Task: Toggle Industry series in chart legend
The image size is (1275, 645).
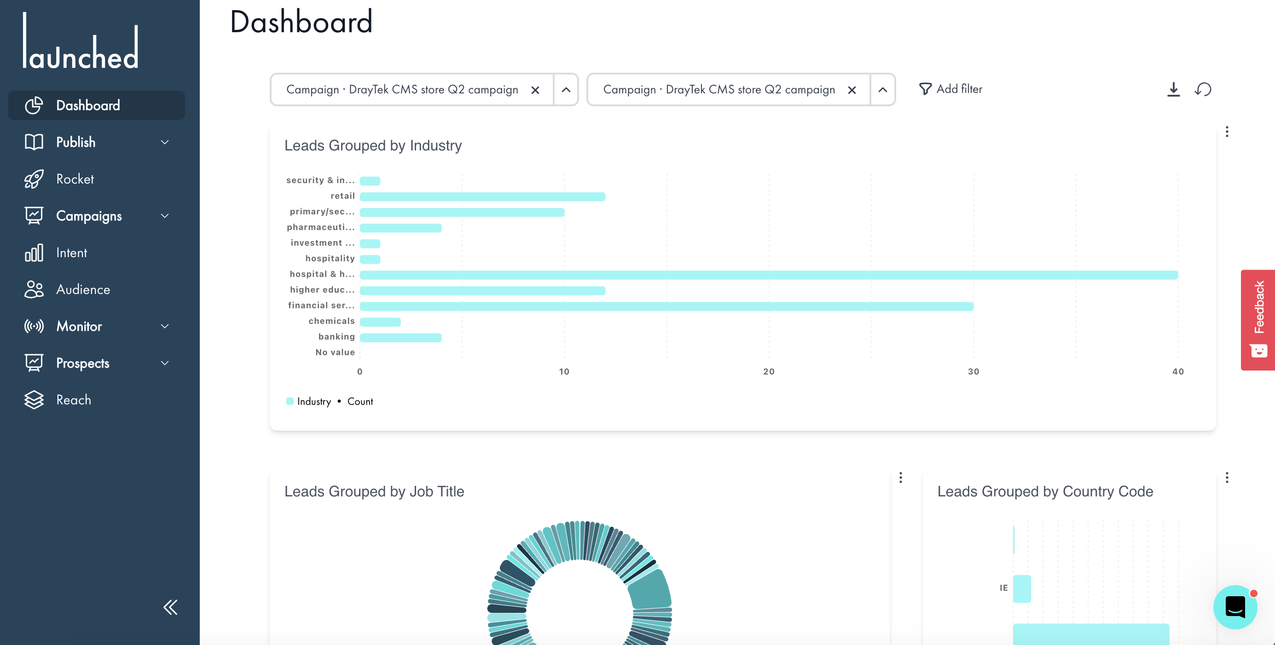Action: click(x=309, y=401)
